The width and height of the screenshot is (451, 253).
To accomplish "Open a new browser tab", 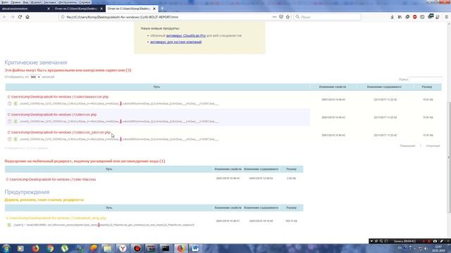I will tap(162, 8).
